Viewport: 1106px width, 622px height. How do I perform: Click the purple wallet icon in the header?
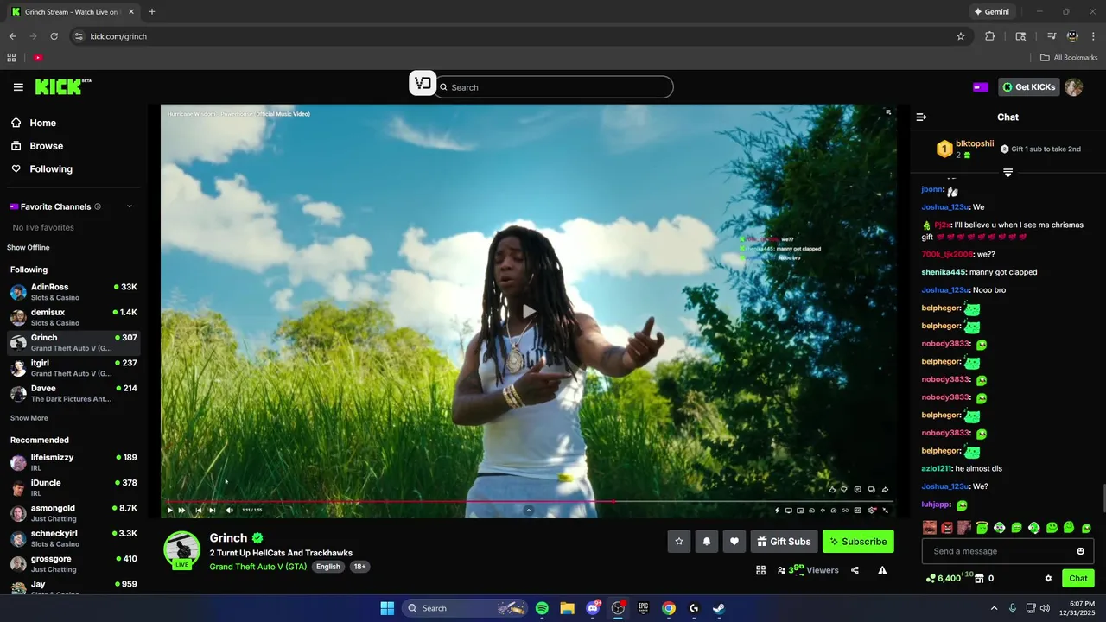[981, 87]
